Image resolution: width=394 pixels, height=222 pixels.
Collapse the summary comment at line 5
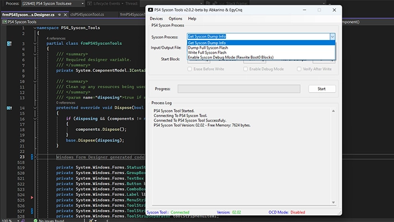click(x=35, y=54)
